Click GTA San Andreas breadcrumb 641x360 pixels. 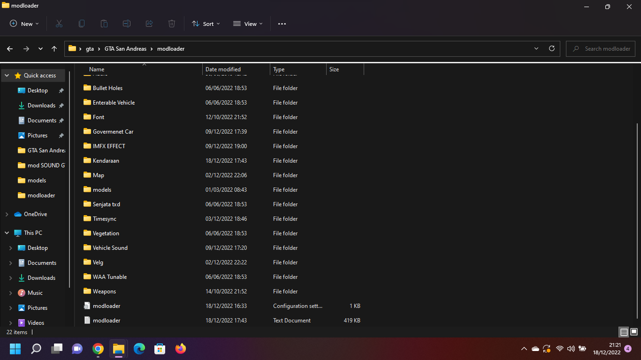125,48
